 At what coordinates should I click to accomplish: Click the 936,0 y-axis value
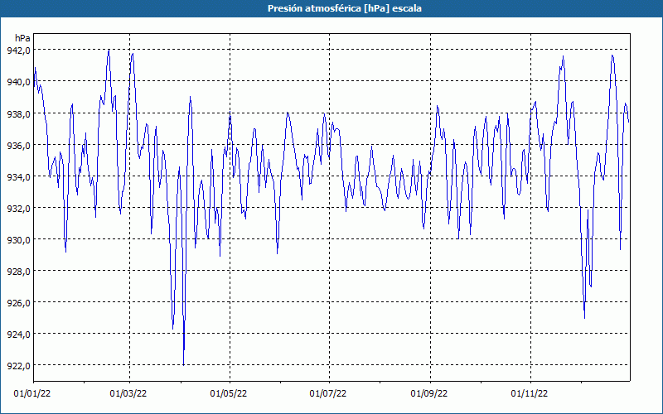[x=18, y=145]
